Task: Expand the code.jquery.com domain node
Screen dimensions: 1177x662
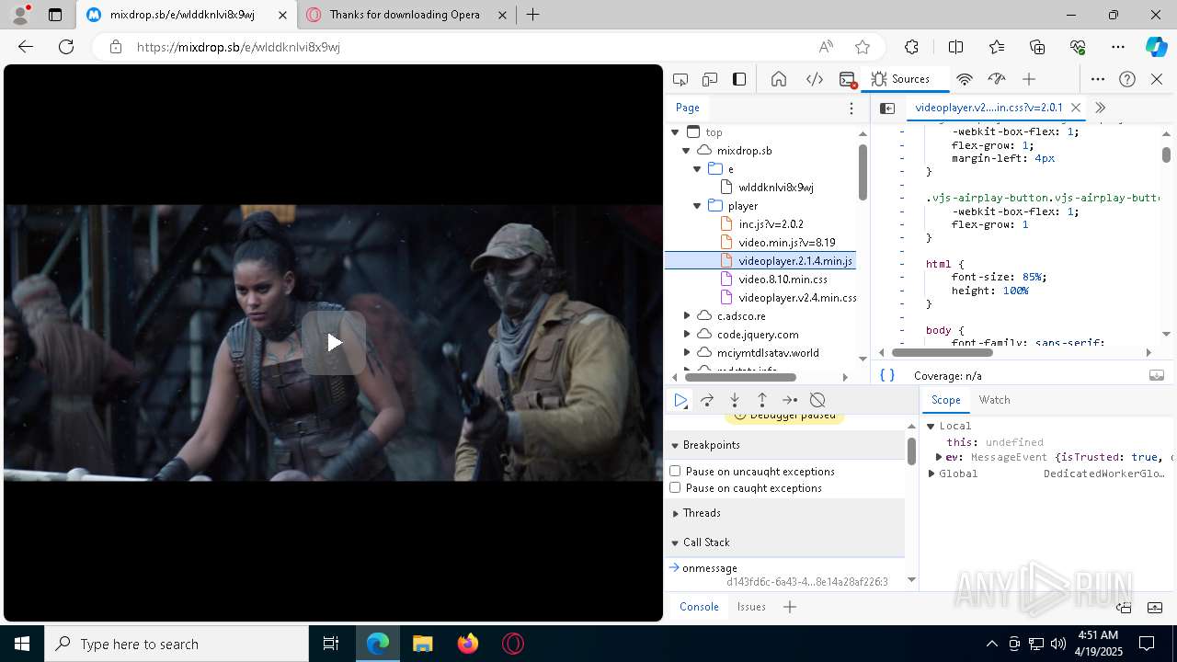Action: click(686, 335)
